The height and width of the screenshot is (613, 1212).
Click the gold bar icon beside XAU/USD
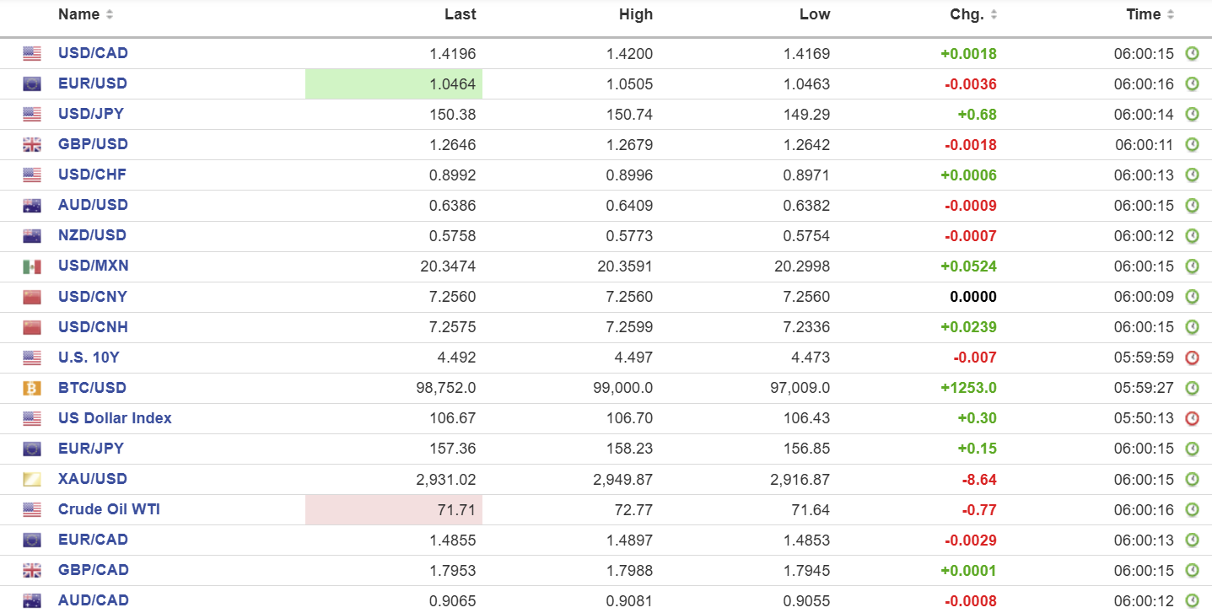click(32, 480)
